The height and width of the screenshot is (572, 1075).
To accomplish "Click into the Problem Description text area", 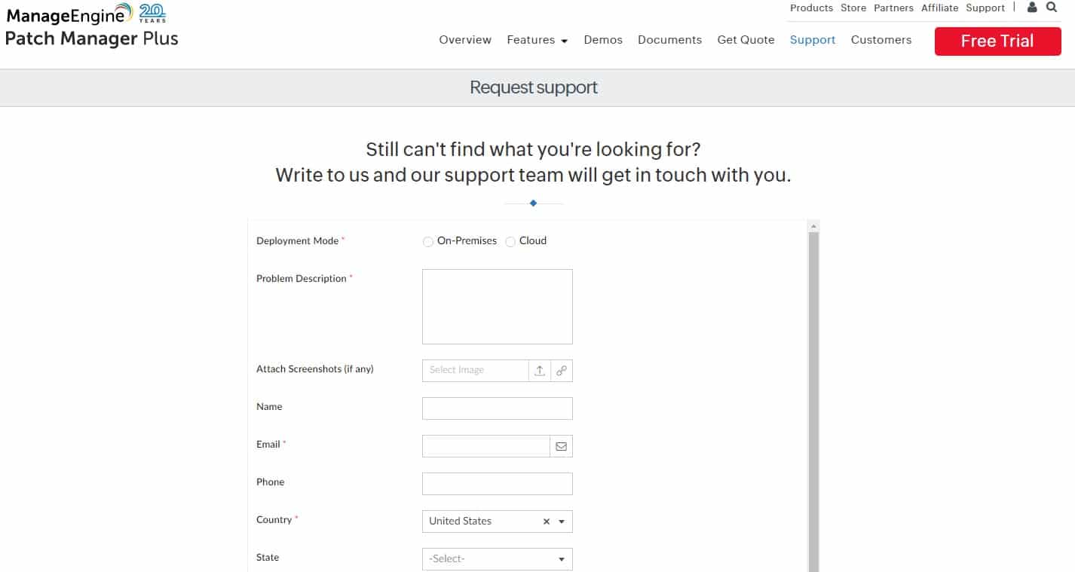I will [x=498, y=307].
